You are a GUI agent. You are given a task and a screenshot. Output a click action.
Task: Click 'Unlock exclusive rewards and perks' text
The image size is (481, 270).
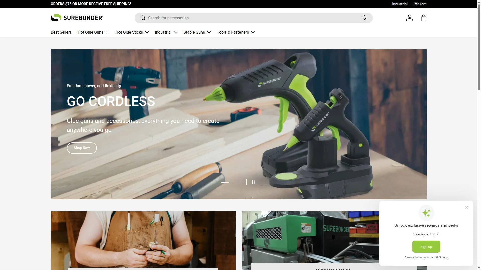point(426,225)
